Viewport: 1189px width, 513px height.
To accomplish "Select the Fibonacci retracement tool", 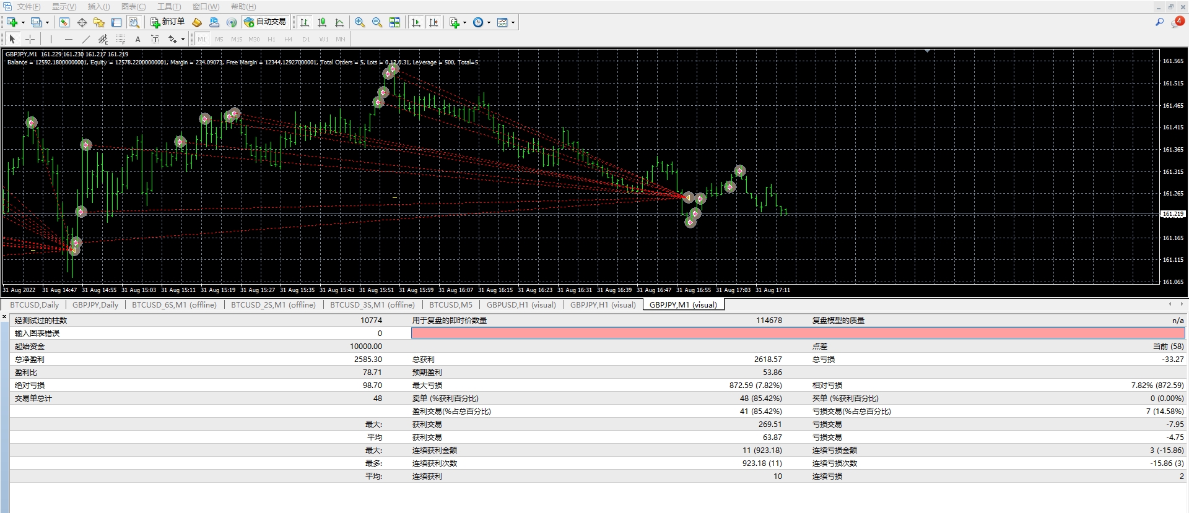I will coord(121,39).
